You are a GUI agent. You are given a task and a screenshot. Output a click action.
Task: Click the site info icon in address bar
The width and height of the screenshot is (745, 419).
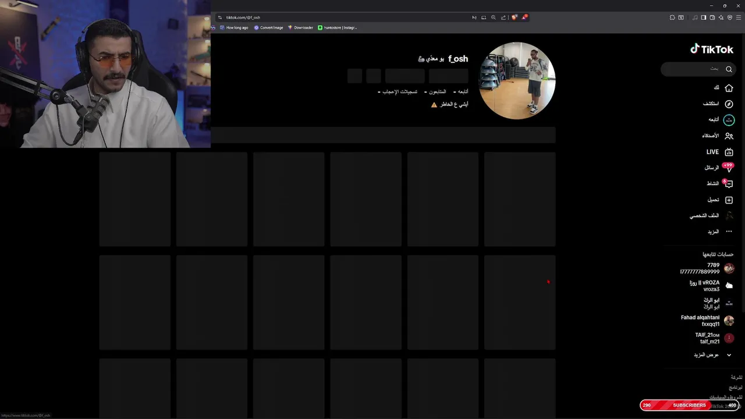tap(219, 17)
